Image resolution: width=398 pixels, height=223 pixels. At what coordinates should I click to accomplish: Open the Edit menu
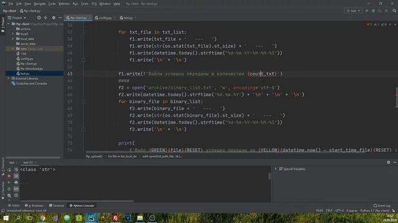[x=19, y=4]
